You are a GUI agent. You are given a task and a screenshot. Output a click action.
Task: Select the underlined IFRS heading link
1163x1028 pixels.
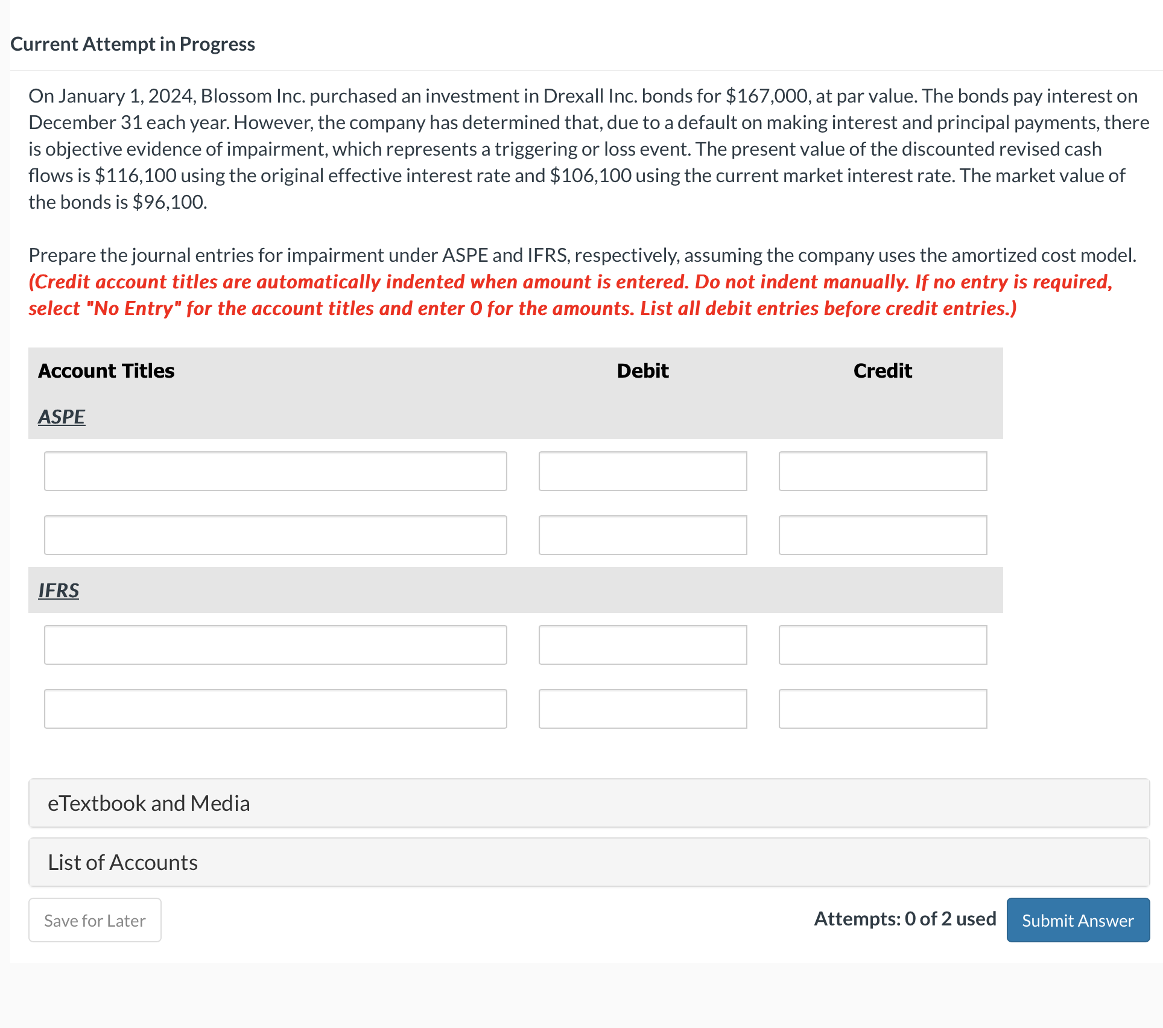click(58, 590)
